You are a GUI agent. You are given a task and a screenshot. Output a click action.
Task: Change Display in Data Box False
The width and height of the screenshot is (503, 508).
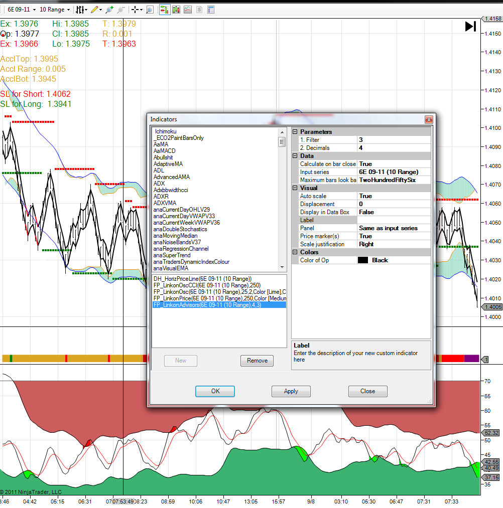394,212
